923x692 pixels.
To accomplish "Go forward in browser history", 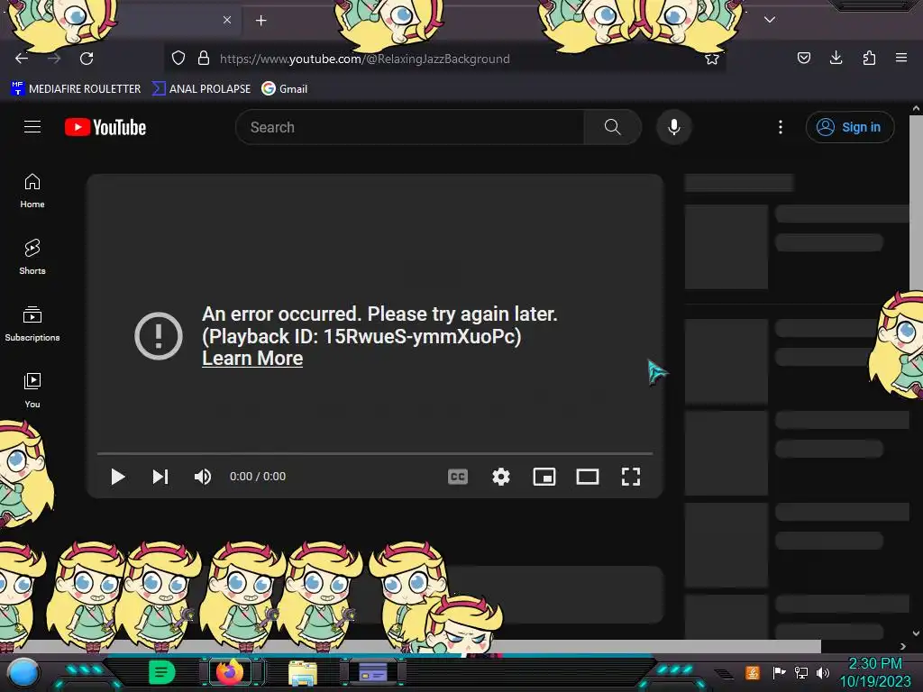I will (x=54, y=59).
